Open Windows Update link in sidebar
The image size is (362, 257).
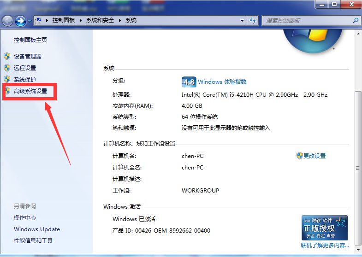(x=37, y=229)
